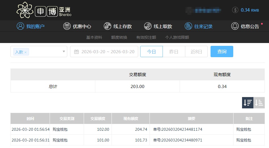This screenshot has height=148, width=269.
Task: Click the 摘要 column header
Action: (x=192, y=118)
